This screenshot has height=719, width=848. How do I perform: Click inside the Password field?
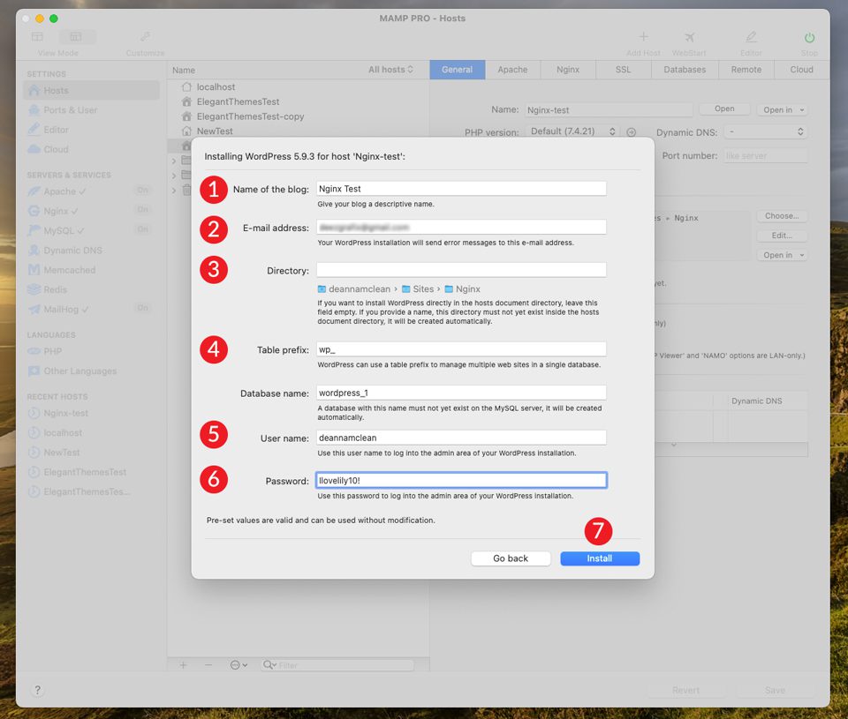[x=459, y=479]
